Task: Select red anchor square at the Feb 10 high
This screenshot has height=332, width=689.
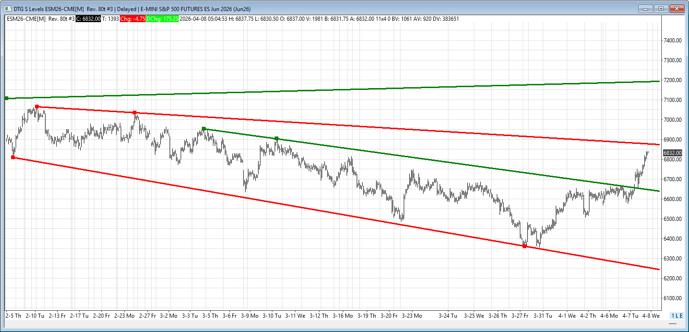Action: pyautogui.click(x=37, y=107)
